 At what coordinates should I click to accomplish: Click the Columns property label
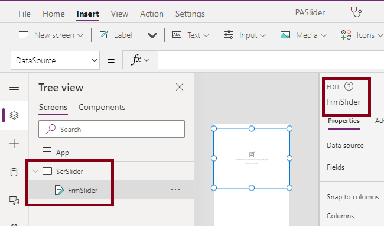(340, 216)
